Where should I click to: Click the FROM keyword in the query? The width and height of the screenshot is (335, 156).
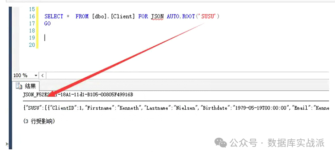(82, 16)
